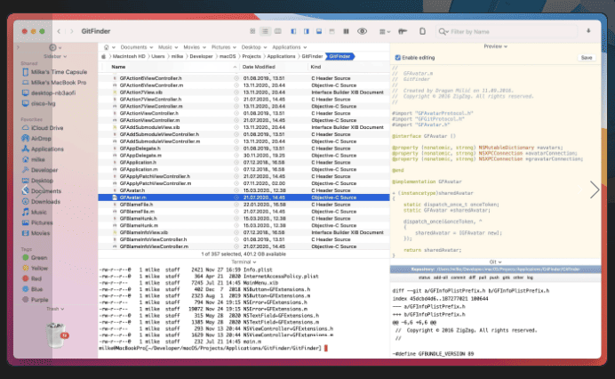
Task: Select the Green tag dot
Action: pos(26,258)
